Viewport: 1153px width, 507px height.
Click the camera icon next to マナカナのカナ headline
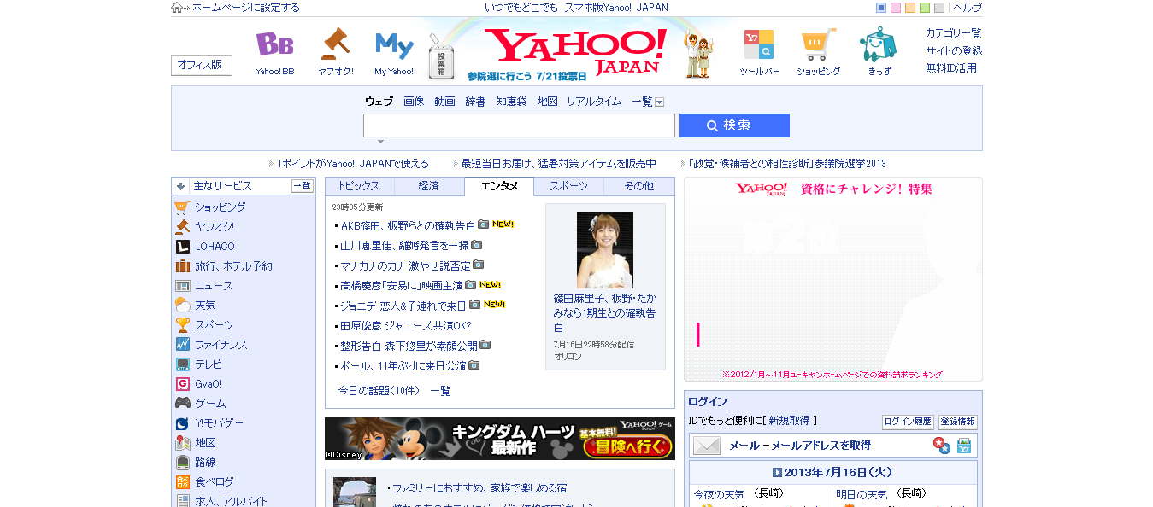tap(479, 265)
